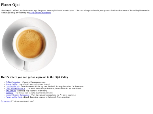Click the 'good third wave option' description
This screenshot has height=114, width=153.
[x=34, y=84]
